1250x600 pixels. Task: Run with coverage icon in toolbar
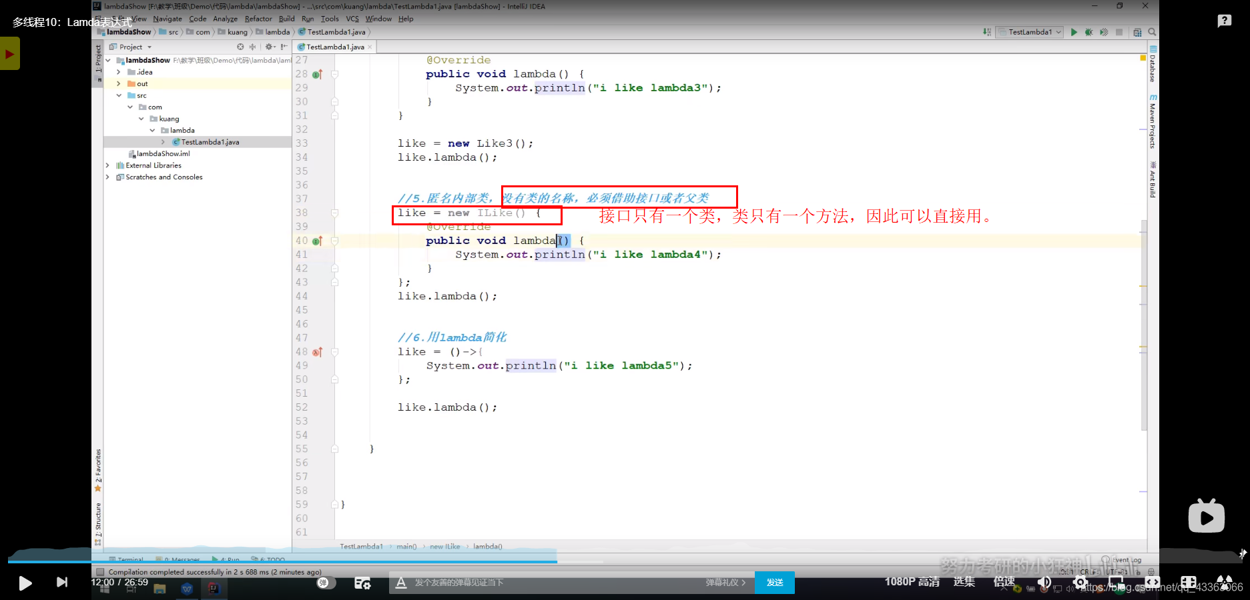pyautogui.click(x=1104, y=32)
